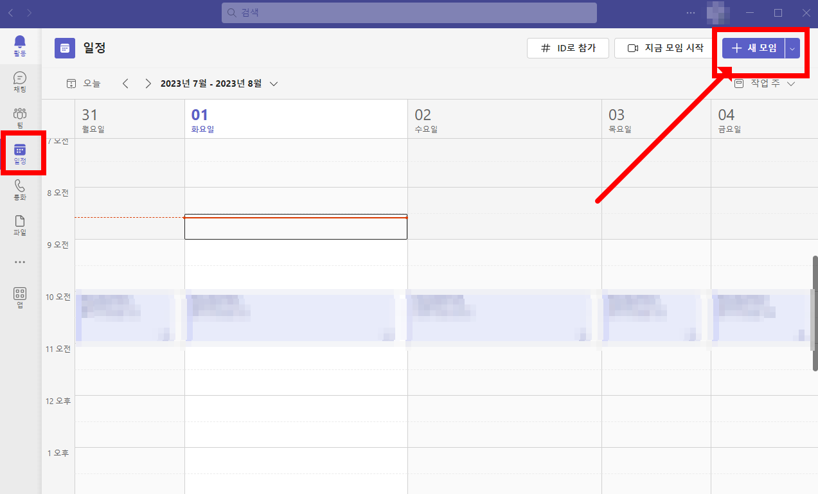818x494 pixels.
Task: Click the 새 모임 new meeting button
Action: click(754, 48)
